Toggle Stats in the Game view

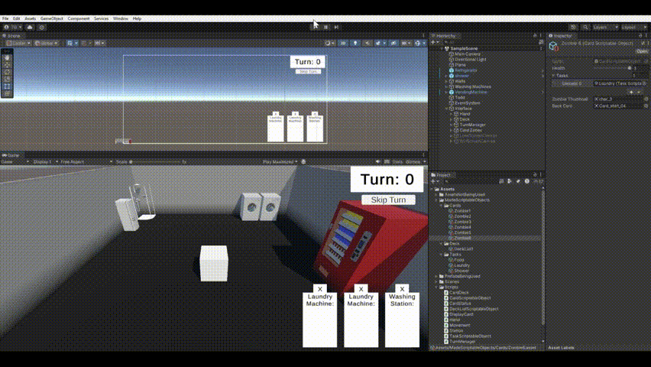point(397,161)
